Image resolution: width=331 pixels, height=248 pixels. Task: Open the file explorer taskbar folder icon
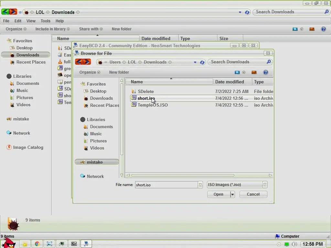25,244
